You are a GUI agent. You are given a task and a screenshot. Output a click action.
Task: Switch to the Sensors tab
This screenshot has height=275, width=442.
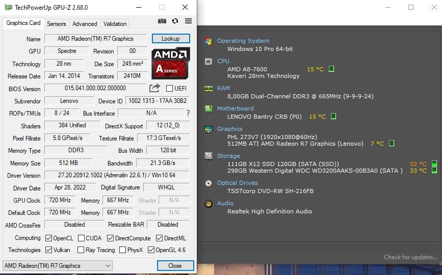(57, 24)
